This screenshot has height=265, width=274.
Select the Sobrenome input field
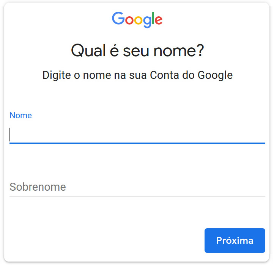point(137,187)
